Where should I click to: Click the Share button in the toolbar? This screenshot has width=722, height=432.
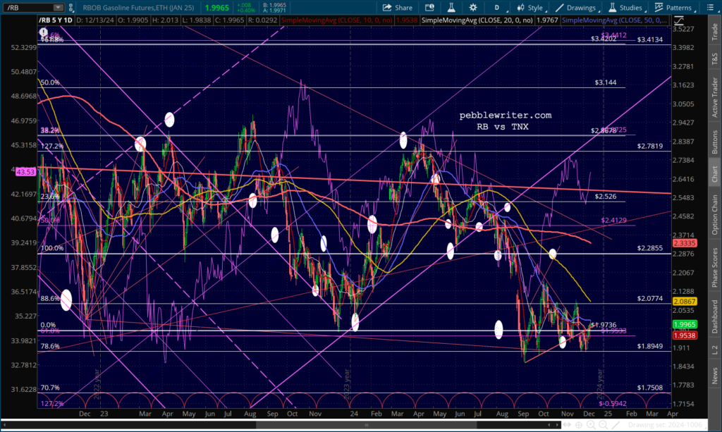[397, 8]
